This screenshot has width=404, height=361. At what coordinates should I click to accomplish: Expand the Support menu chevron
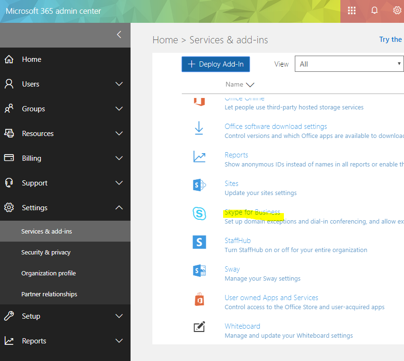119,183
